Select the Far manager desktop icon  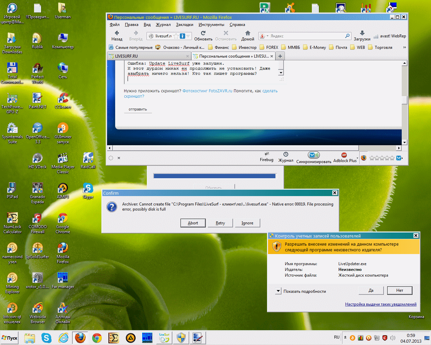click(63, 280)
